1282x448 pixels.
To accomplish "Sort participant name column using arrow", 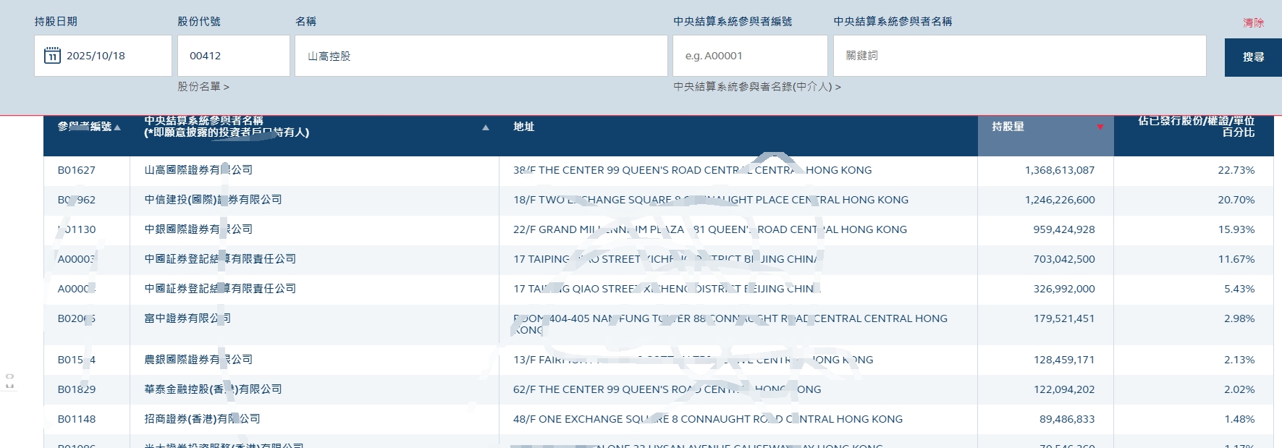I will click(486, 127).
